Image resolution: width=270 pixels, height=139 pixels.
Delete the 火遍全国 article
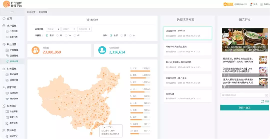[x=265, y=75]
